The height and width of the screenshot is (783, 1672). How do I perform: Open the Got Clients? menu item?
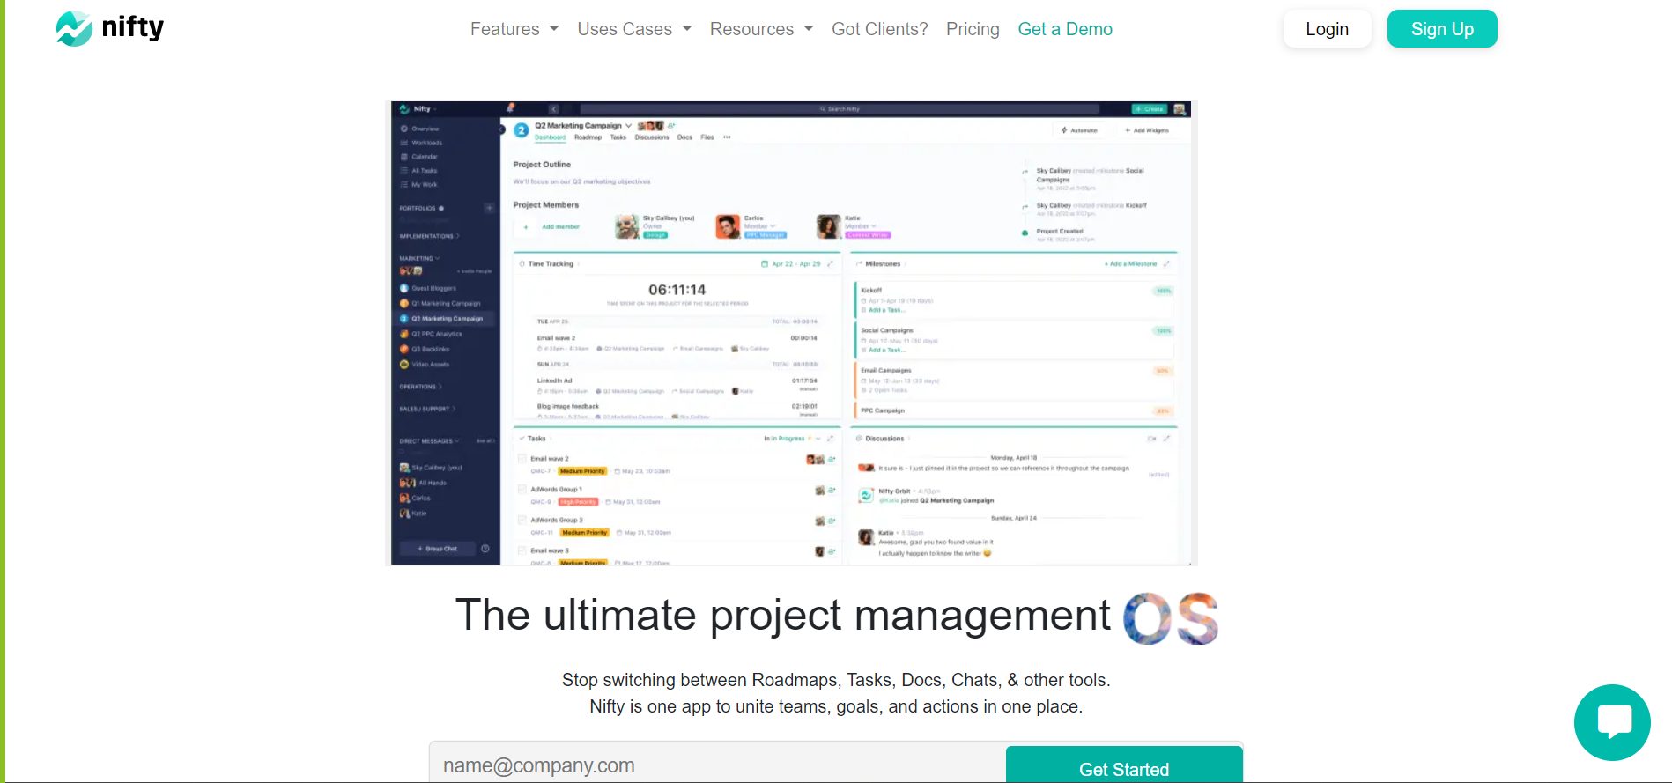[x=879, y=29]
